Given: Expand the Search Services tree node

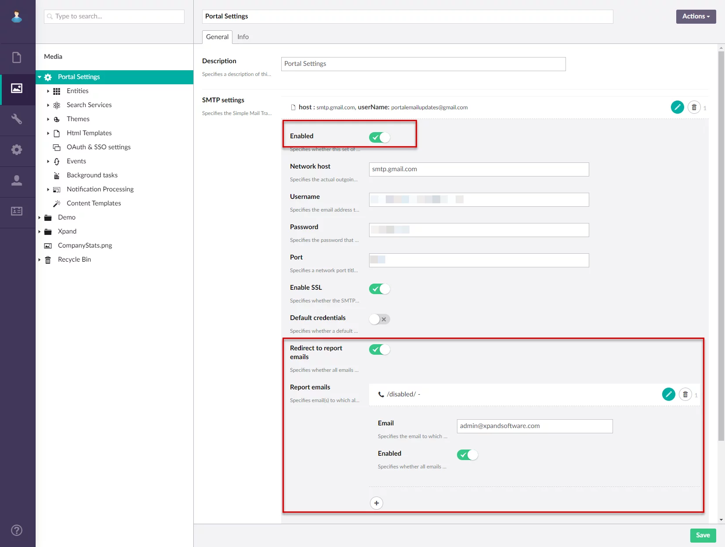Looking at the screenshot, I should point(48,105).
